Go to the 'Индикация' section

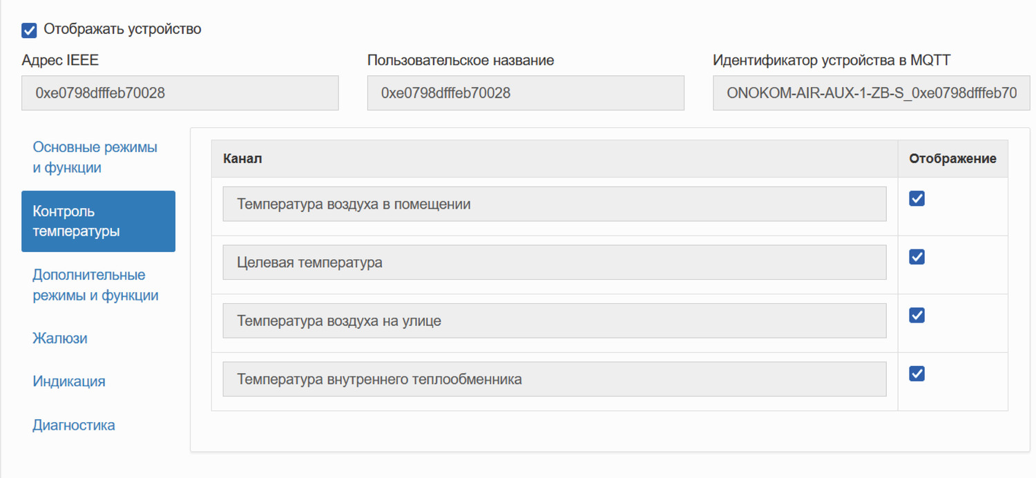point(68,381)
